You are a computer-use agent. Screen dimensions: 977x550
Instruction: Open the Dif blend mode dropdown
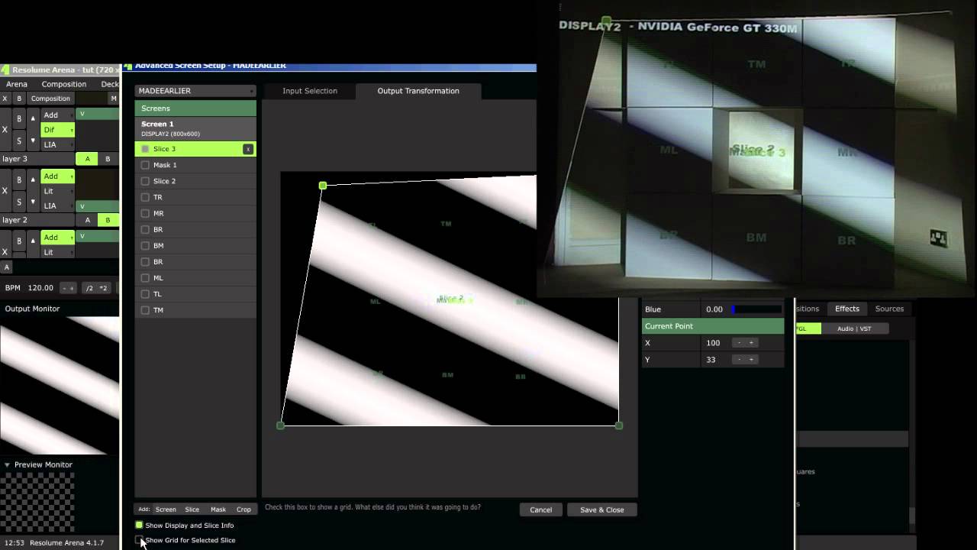pos(57,129)
